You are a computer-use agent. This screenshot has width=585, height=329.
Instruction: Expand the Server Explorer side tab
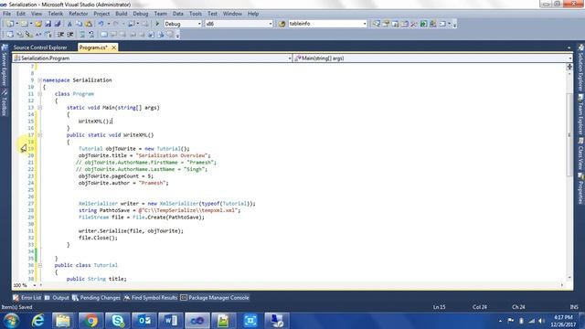click(5, 65)
